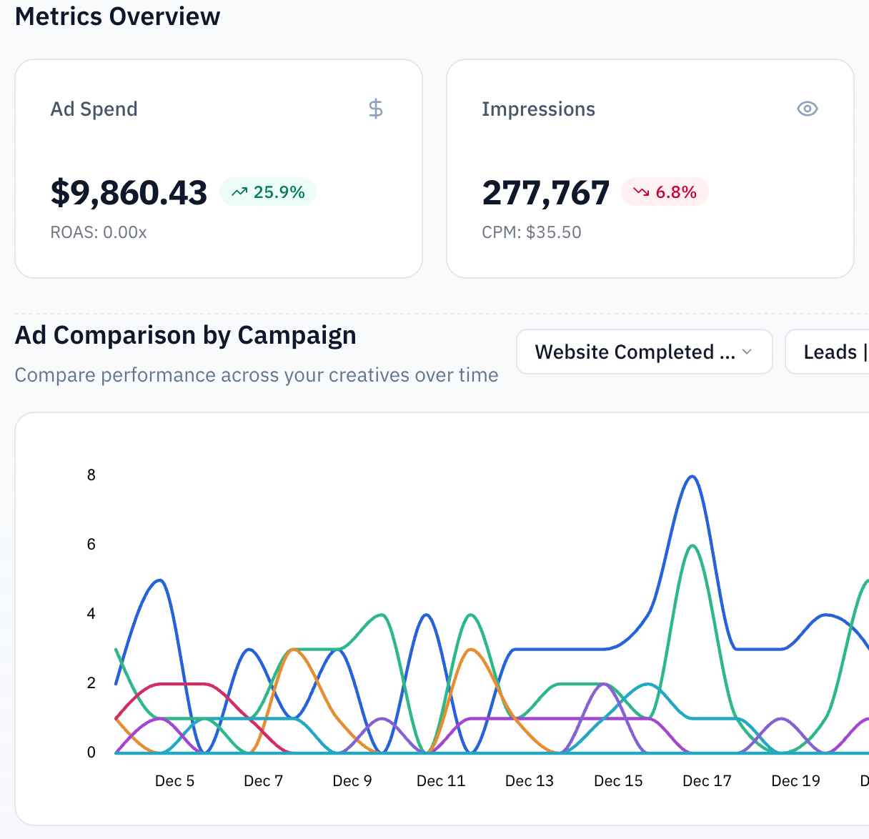Viewport: 869px width, 839px height.
Task: Click the dollar sign icon on Ad Spend card
Action: [x=375, y=109]
